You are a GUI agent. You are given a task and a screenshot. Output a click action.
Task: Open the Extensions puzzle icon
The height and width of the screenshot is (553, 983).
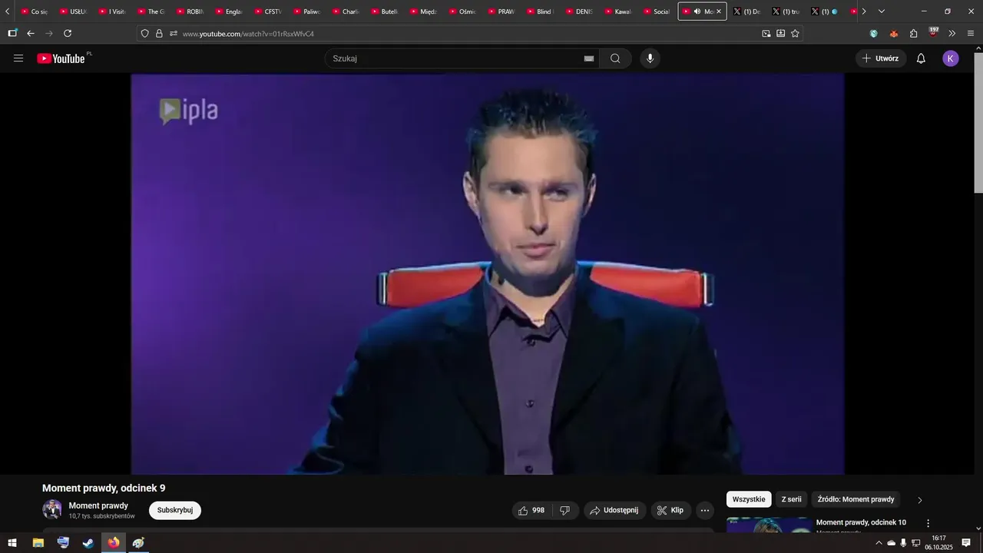[913, 33]
